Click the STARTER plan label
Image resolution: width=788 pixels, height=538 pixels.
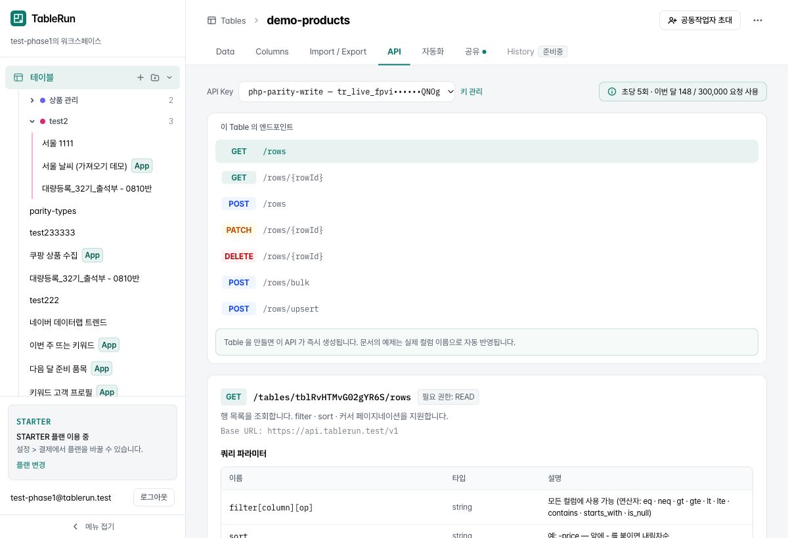pos(33,422)
